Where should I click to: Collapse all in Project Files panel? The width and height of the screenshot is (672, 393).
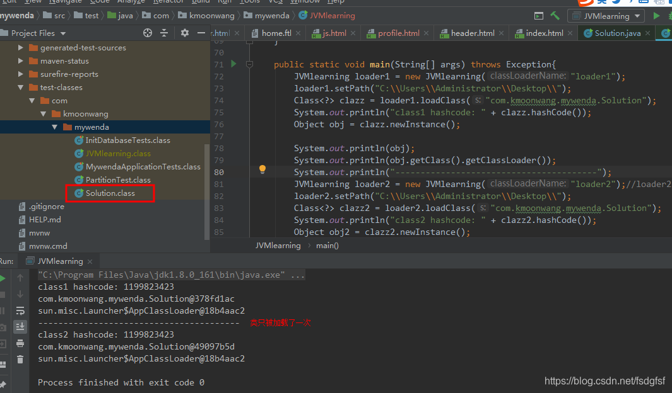tap(164, 33)
